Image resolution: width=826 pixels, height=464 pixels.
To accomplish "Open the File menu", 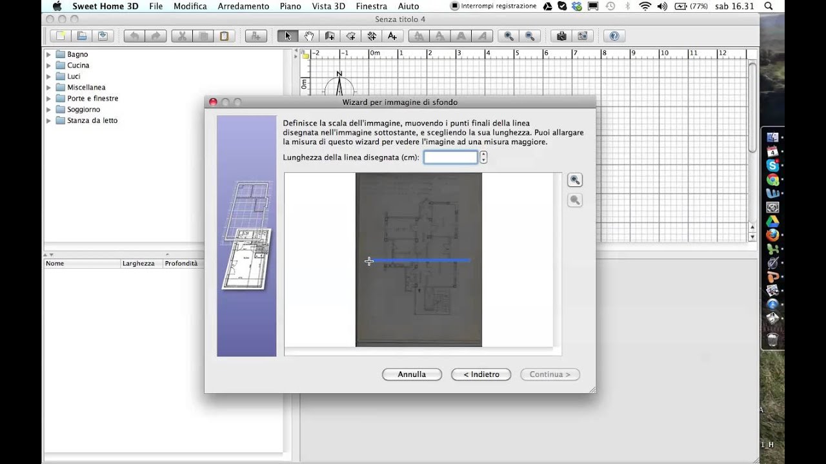I will tap(156, 6).
